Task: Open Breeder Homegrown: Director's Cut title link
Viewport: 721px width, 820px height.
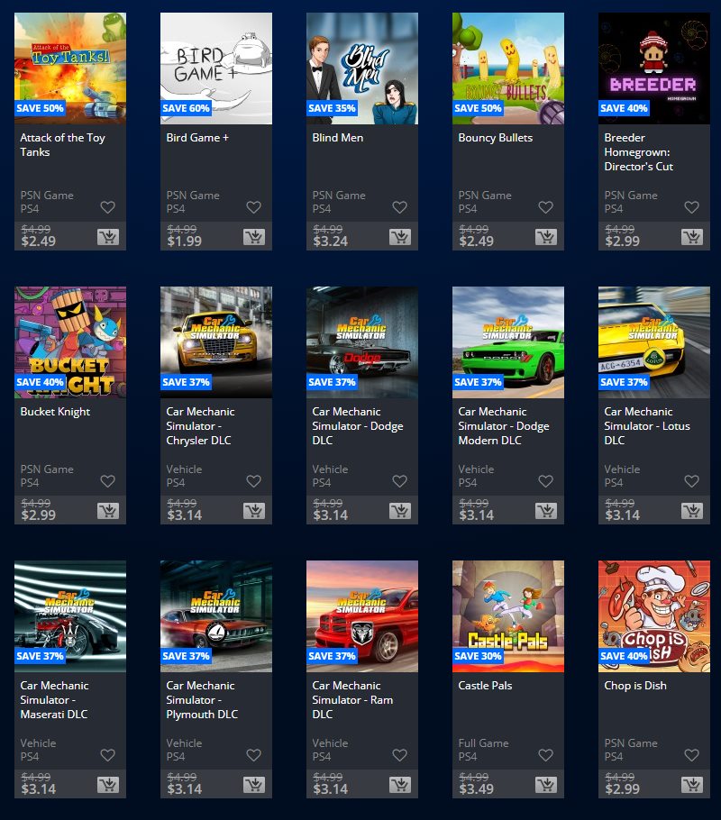Action: pyautogui.click(x=638, y=152)
